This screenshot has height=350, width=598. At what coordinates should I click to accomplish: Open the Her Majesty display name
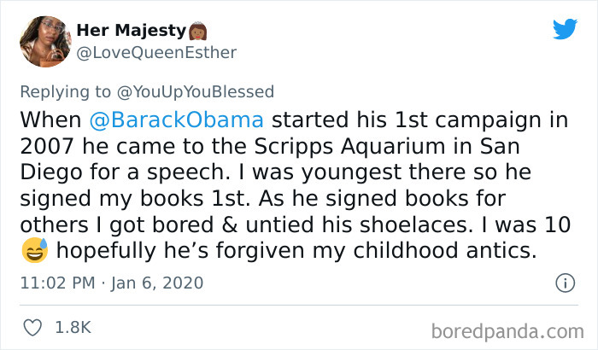pyautogui.click(x=131, y=31)
